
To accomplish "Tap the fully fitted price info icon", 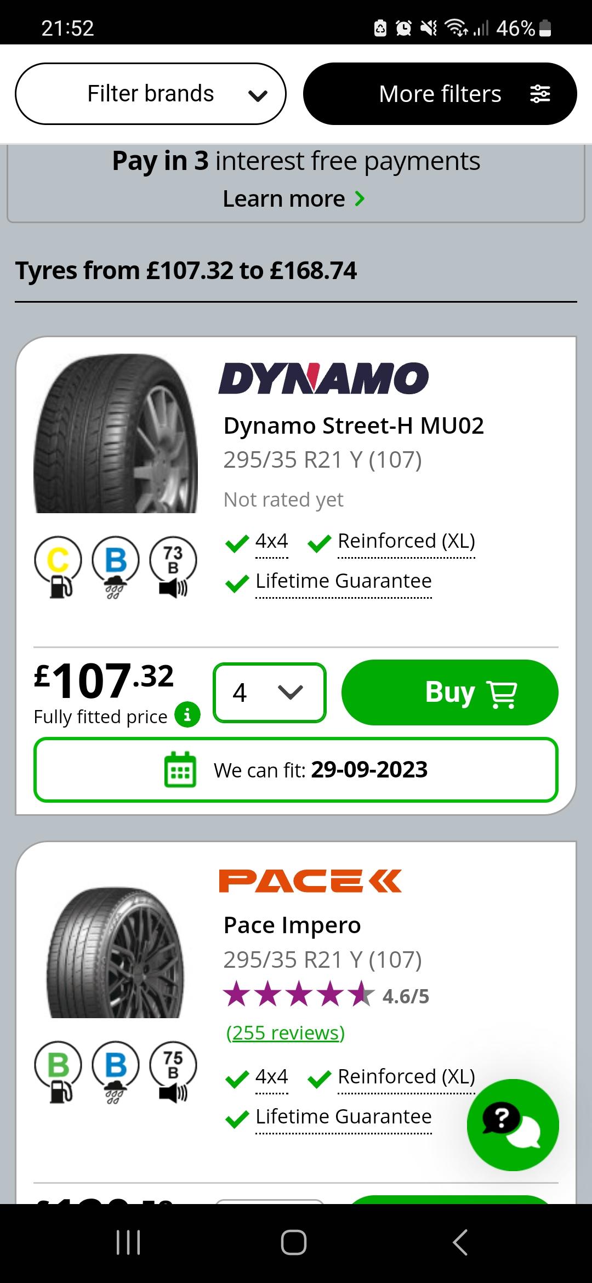I will pos(187,715).
